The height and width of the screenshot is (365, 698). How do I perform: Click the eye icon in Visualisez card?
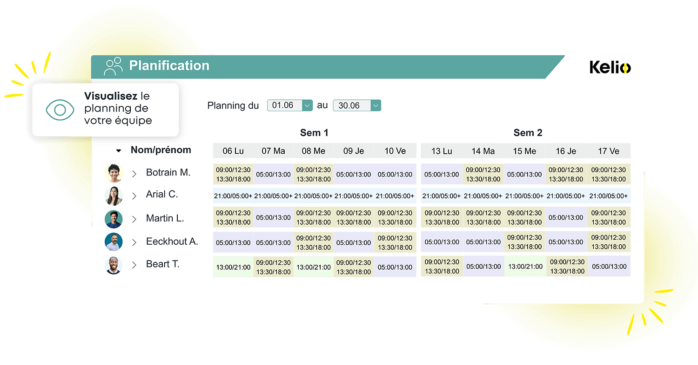(x=60, y=110)
